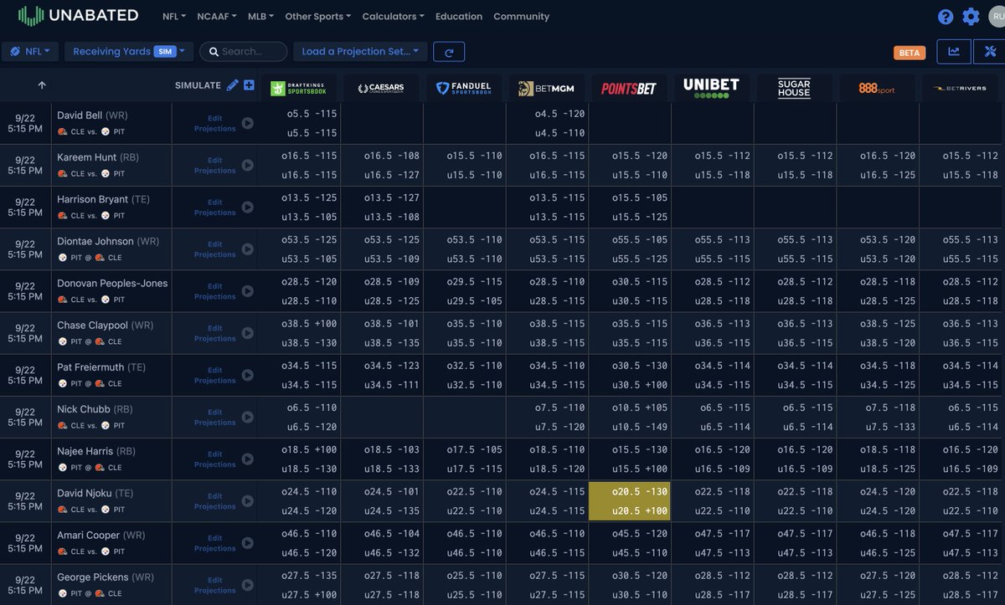Viewport: 1005px width, 605px height.
Task: Click the PointsBet sportsbook column header
Action: pos(629,88)
